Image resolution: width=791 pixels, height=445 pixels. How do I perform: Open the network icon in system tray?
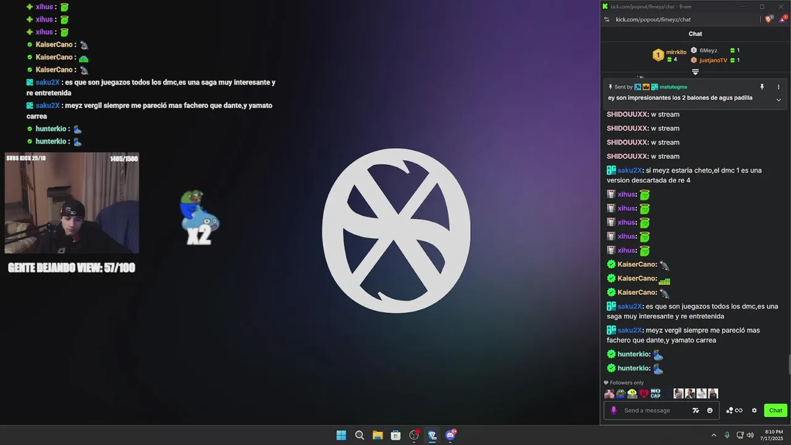(x=740, y=435)
